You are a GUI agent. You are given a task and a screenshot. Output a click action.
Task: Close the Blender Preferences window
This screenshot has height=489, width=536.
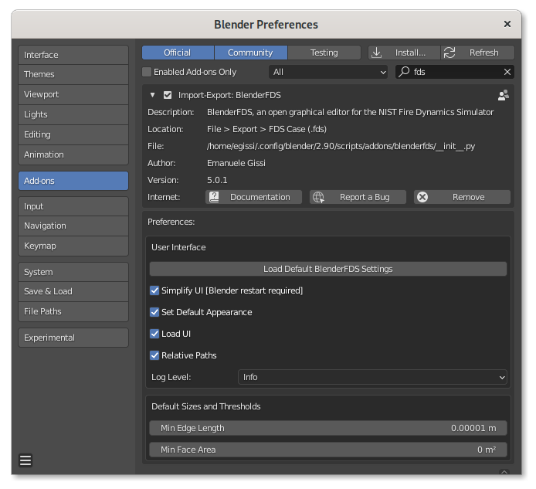(x=507, y=24)
